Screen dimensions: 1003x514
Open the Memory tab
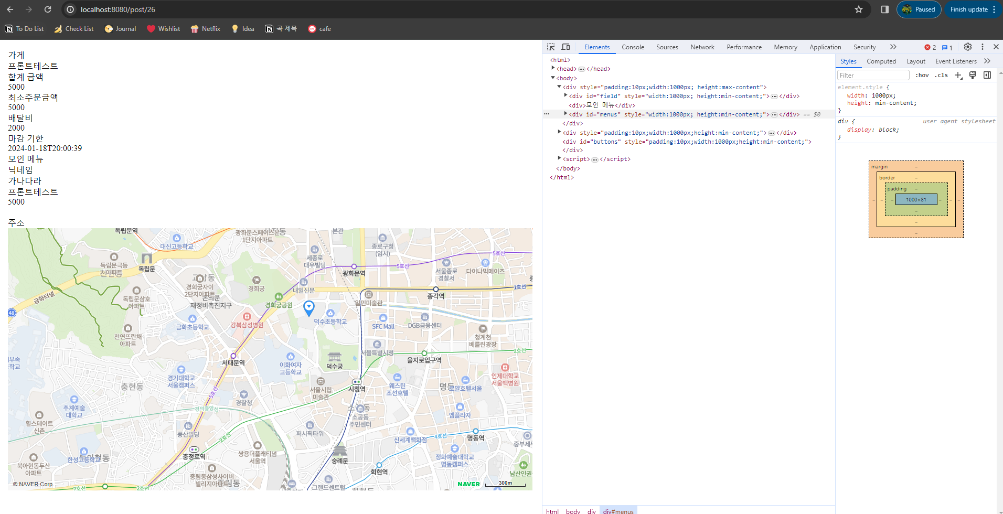785,47
